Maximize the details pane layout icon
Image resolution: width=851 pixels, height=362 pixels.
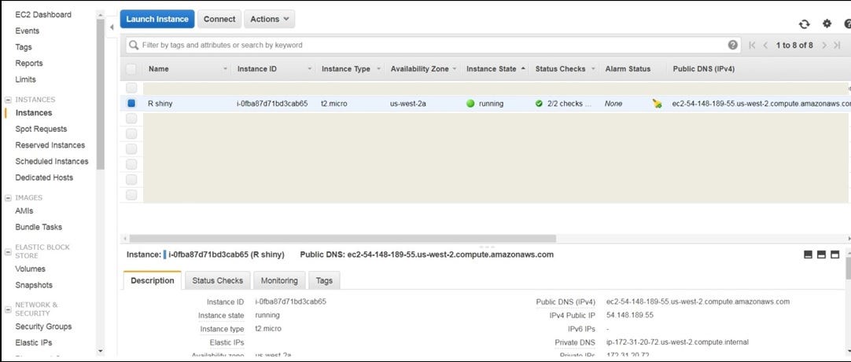click(834, 254)
